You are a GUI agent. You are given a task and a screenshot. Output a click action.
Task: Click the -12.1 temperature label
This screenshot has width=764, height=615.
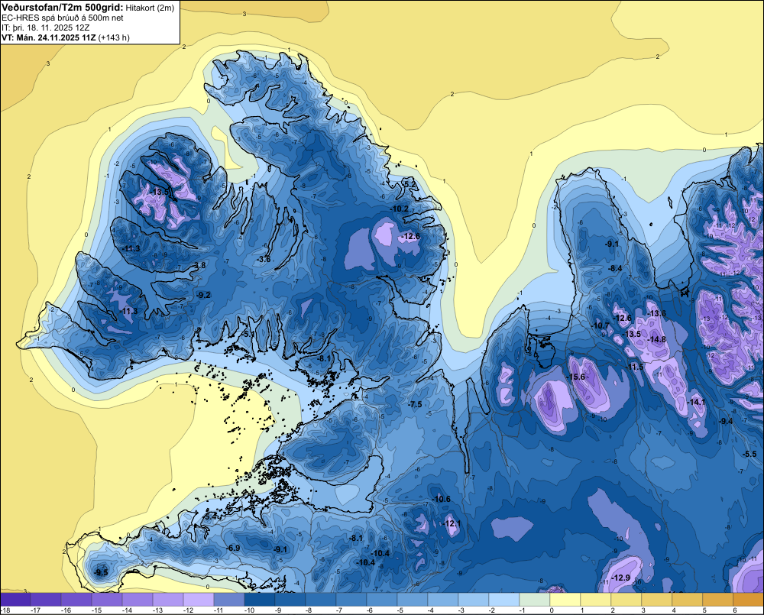point(452,523)
